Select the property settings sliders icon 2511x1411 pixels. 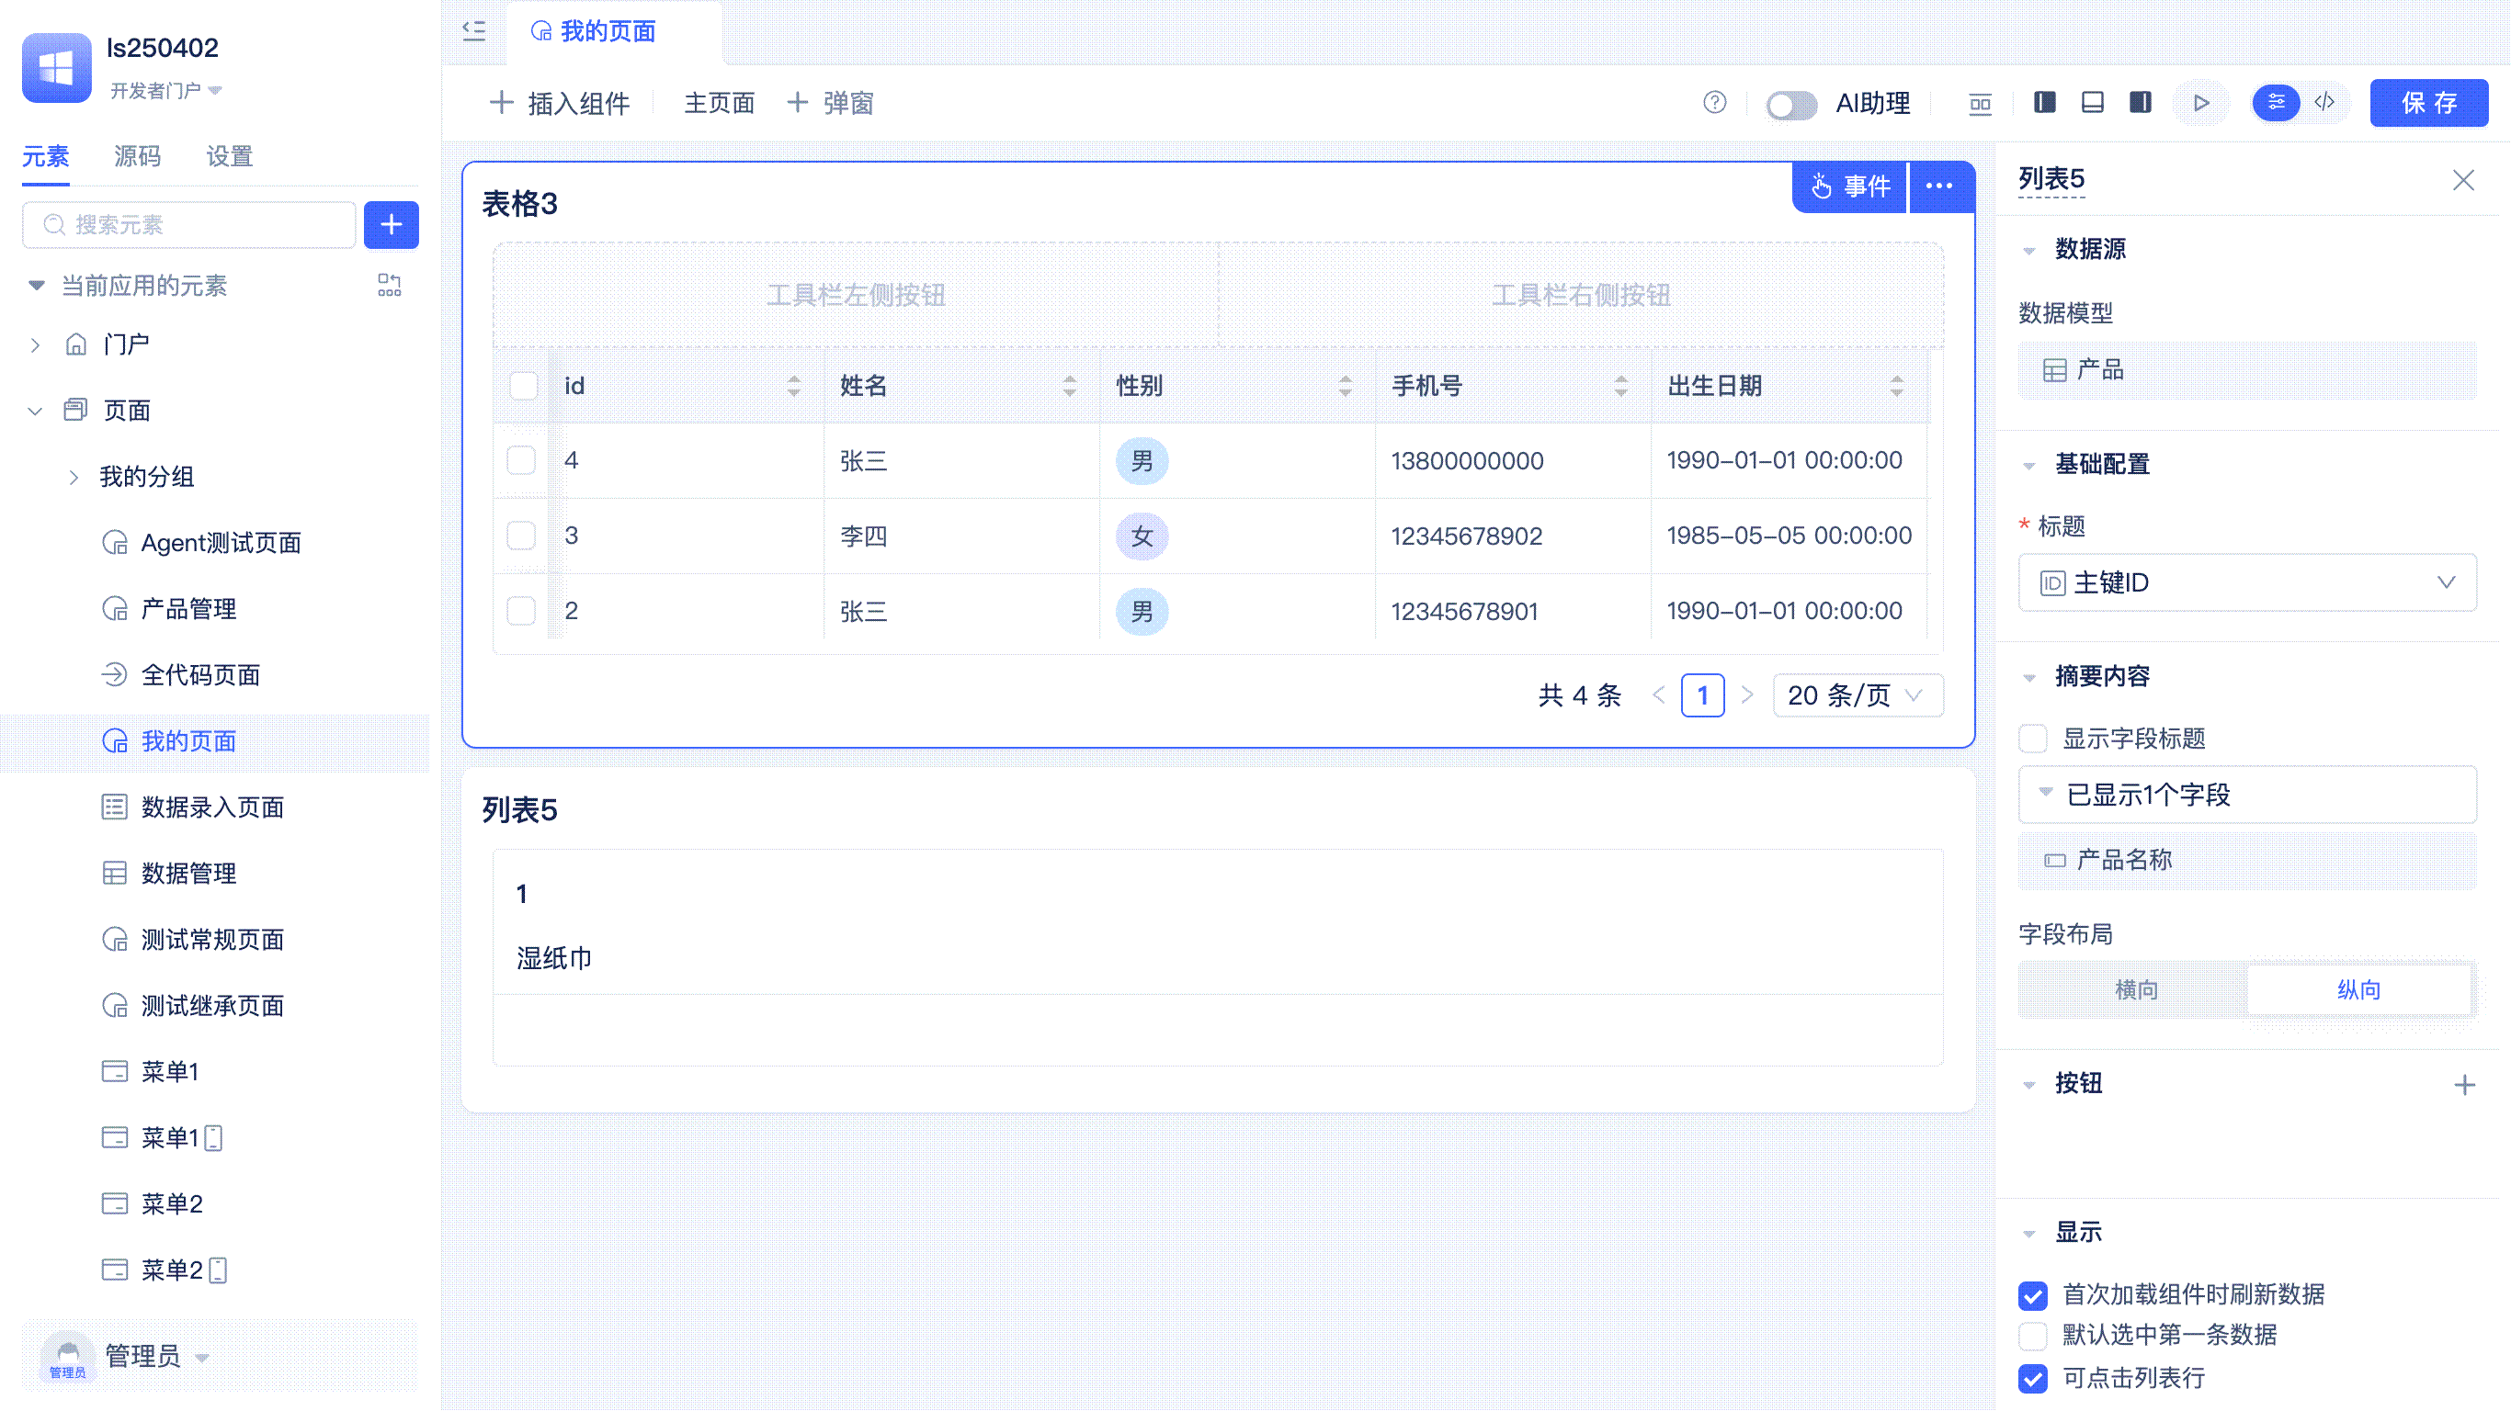click(2277, 102)
